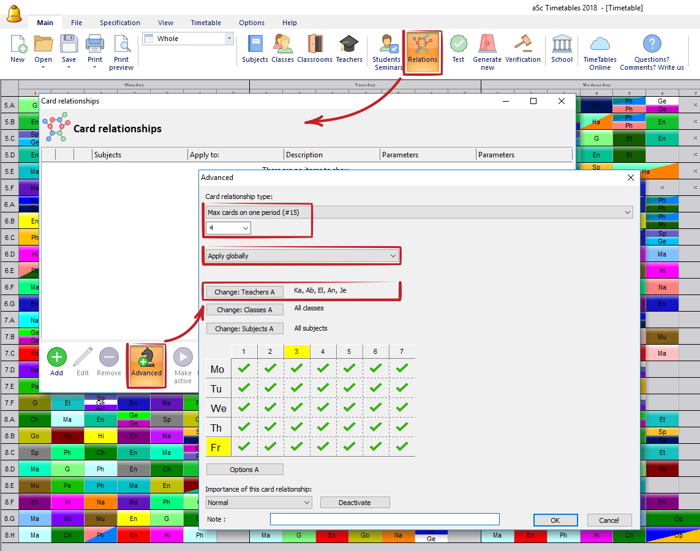Image resolution: width=700 pixels, height=551 pixels.
Task: Expand the Card relationship type dropdown
Action: [x=419, y=212]
